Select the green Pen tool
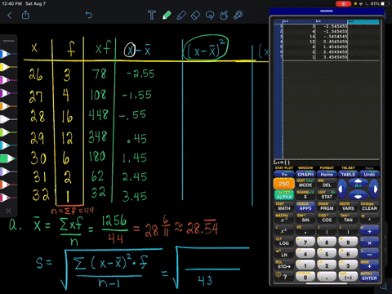 tap(167, 16)
